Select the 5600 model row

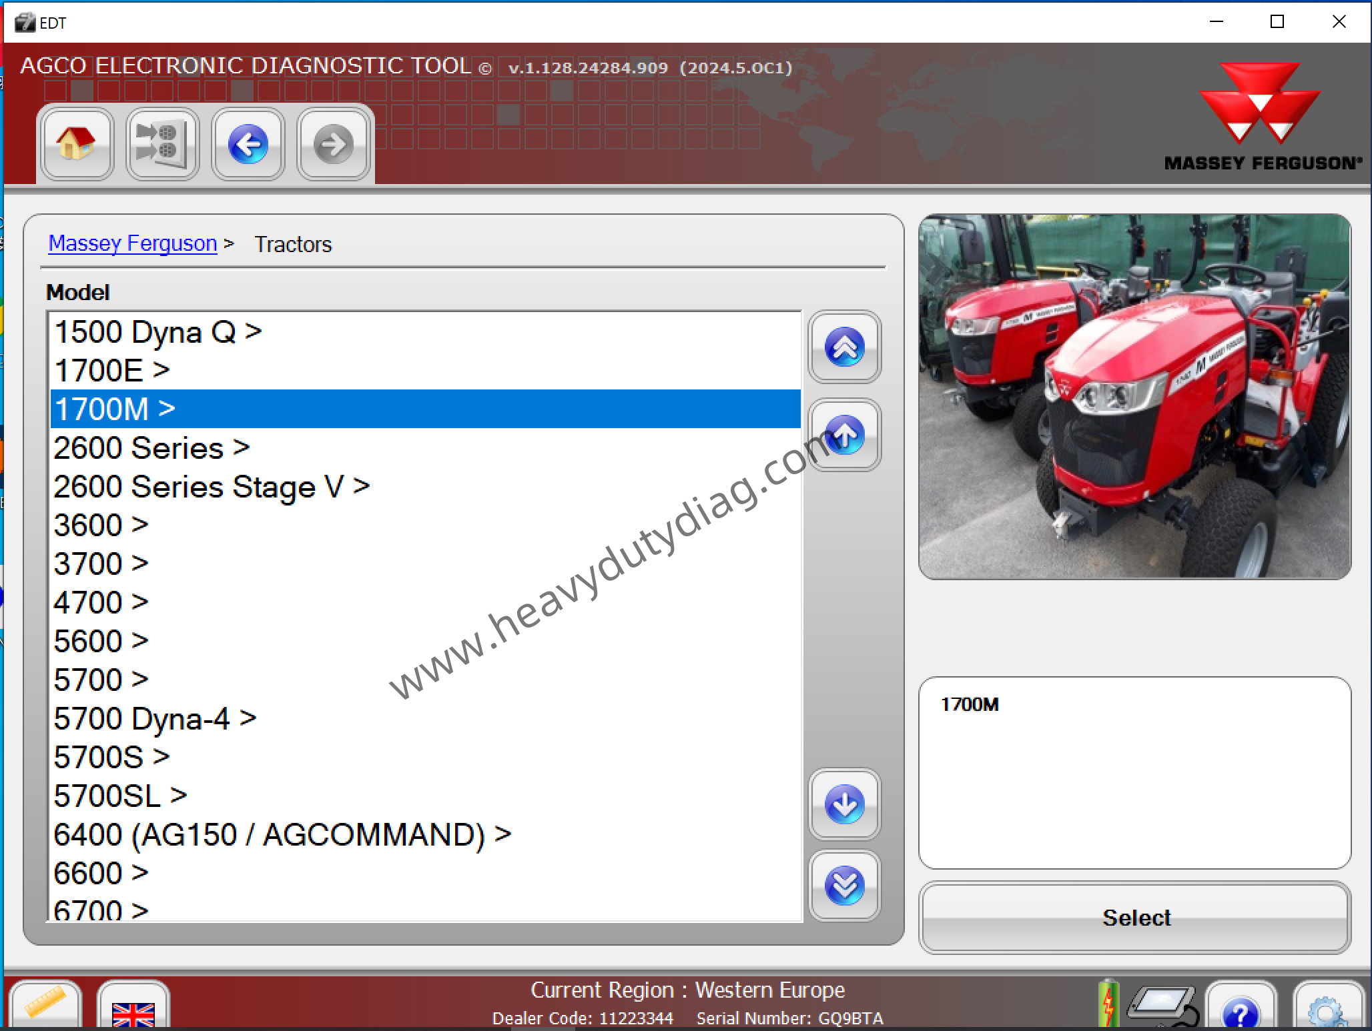tap(426, 641)
